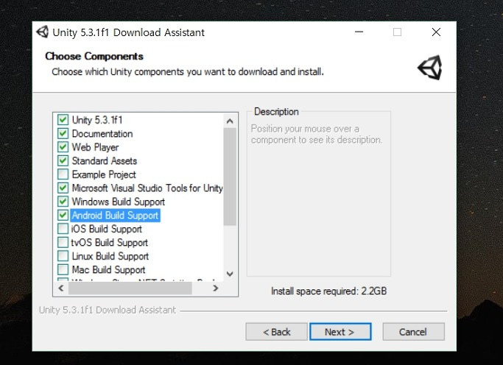Select the Mac Build Support label

108,270
